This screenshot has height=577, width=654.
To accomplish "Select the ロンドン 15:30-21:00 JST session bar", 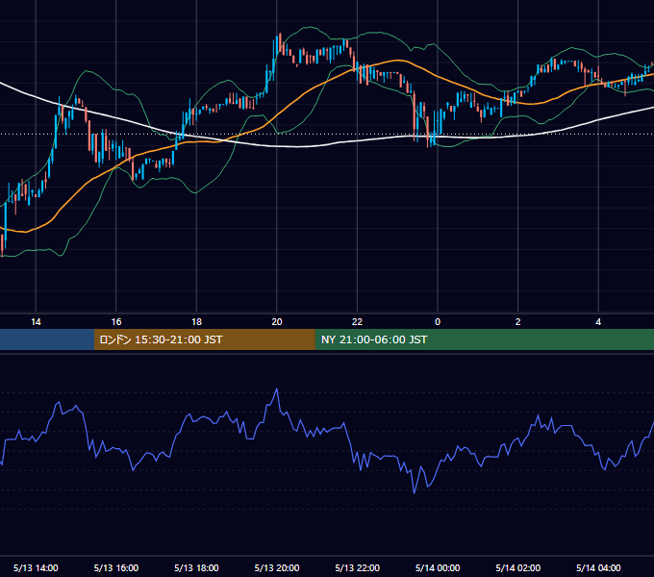I will click(204, 339).
